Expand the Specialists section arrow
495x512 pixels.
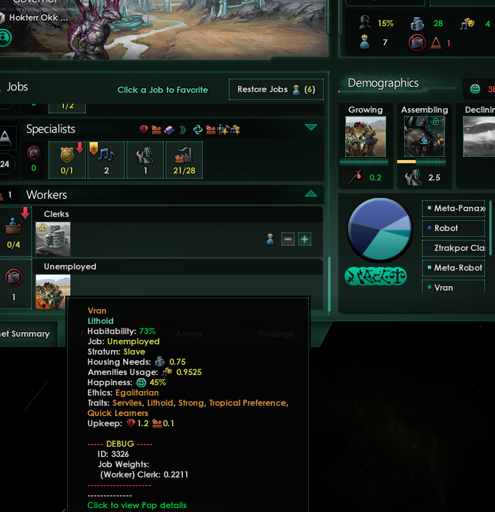[311, 127]
